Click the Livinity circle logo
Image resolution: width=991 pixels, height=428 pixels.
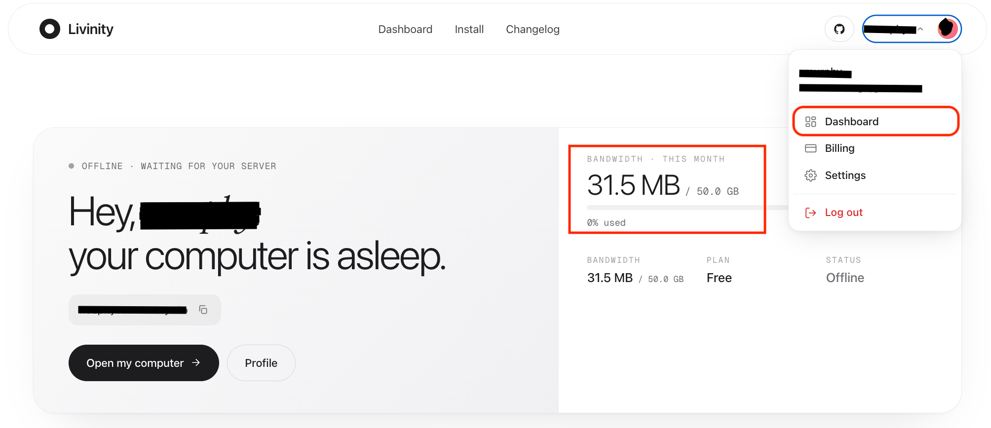(50, 29)
